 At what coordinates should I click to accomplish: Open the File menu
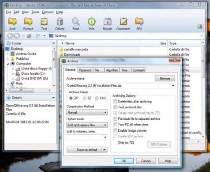pos(8,12)
